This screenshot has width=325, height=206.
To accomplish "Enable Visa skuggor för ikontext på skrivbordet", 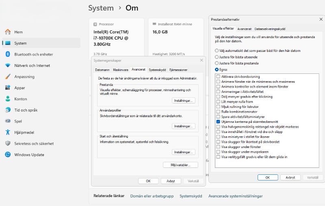I will [x=218, y=142].
